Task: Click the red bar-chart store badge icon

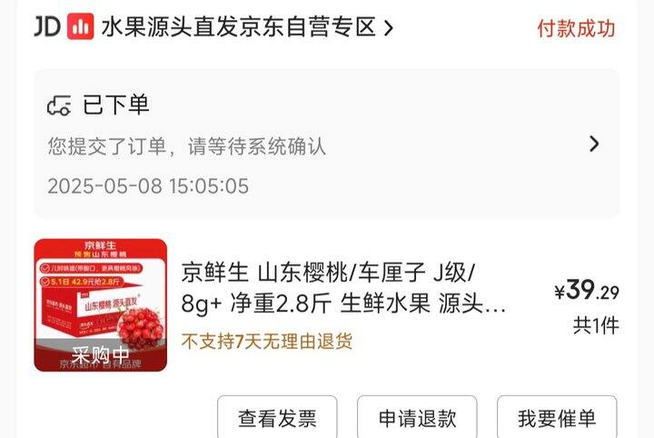Action: click(x=81, y=26)
